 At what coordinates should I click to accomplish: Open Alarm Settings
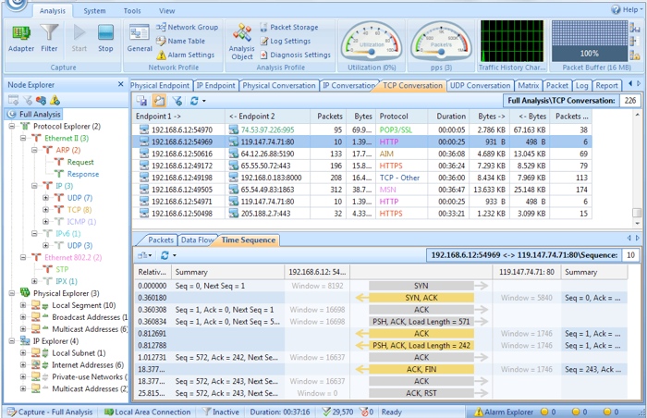click(x=185, y=55)
